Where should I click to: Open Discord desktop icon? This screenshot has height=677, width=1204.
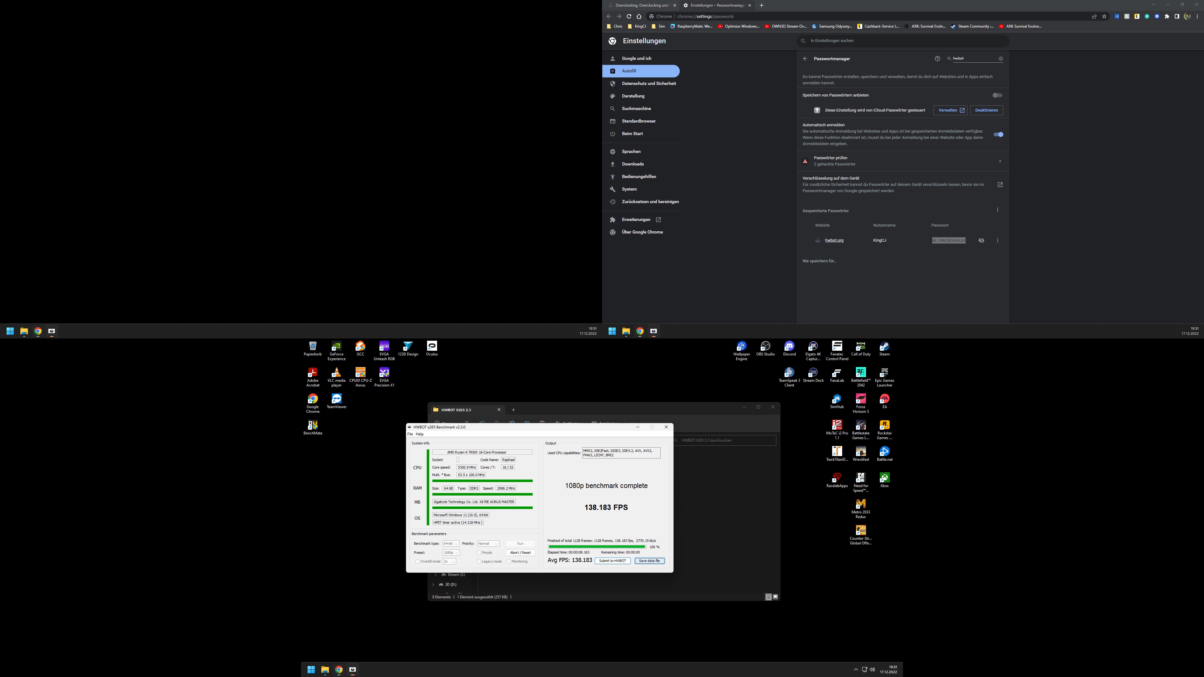coord(789,348)
